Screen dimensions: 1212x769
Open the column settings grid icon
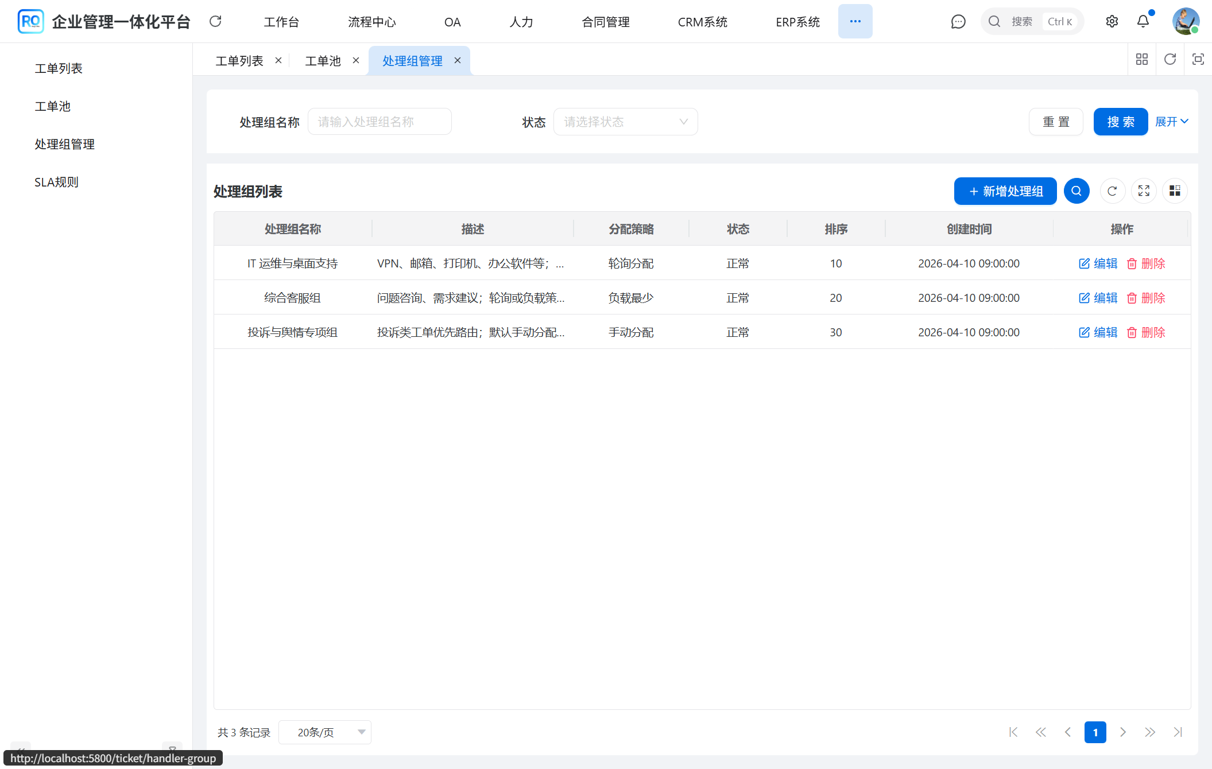pos(1175,191)
